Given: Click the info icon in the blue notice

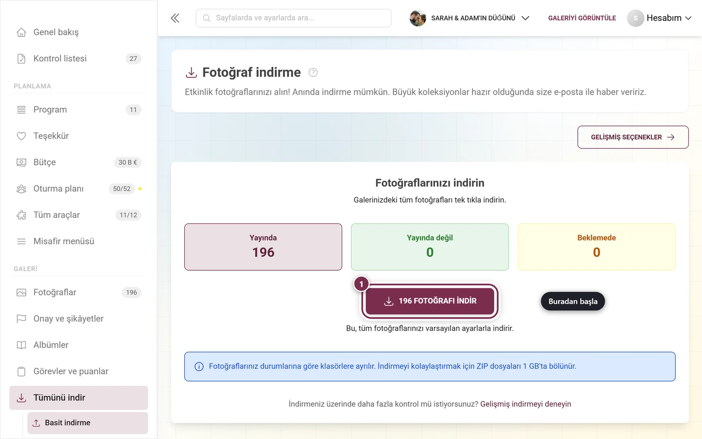Looking at the screenshot, I should click(199, 367).
